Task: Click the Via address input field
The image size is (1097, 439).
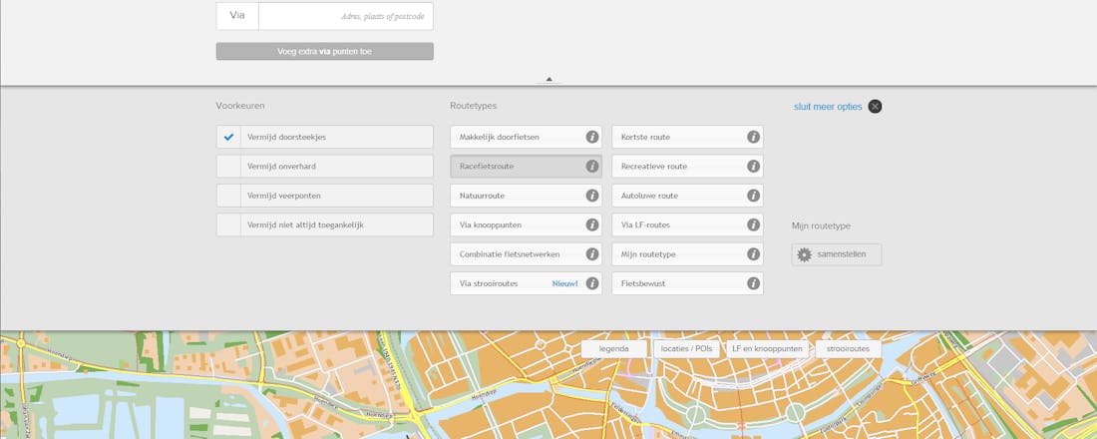Action: click(x=346, y=15)
